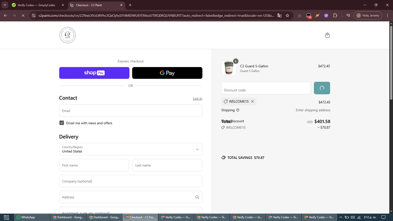Click the orange lightning extension icon
393x221 pixels.
[x=318, y=15]
